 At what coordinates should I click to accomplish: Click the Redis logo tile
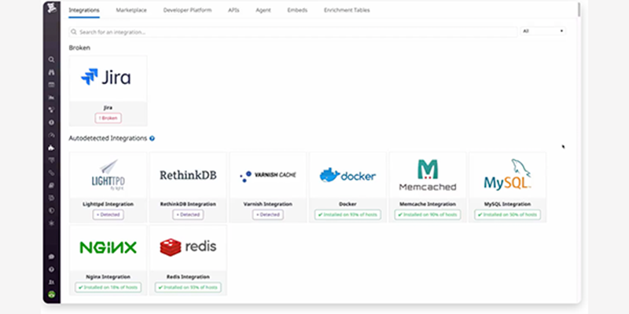click(x=188, y=248)
